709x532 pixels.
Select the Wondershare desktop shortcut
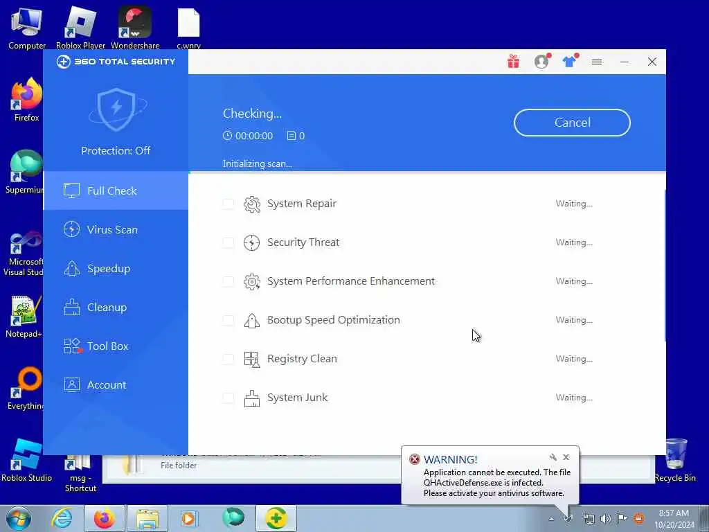[135, 28]
